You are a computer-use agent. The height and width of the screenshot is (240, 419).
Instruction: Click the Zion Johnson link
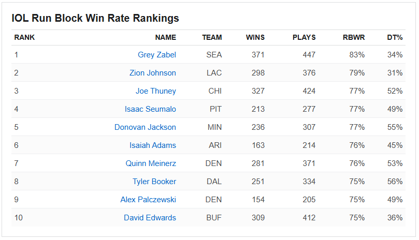[152, 73]
